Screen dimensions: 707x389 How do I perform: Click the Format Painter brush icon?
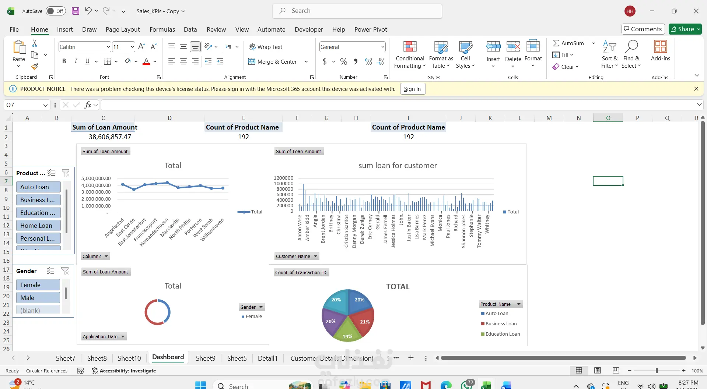35,67
